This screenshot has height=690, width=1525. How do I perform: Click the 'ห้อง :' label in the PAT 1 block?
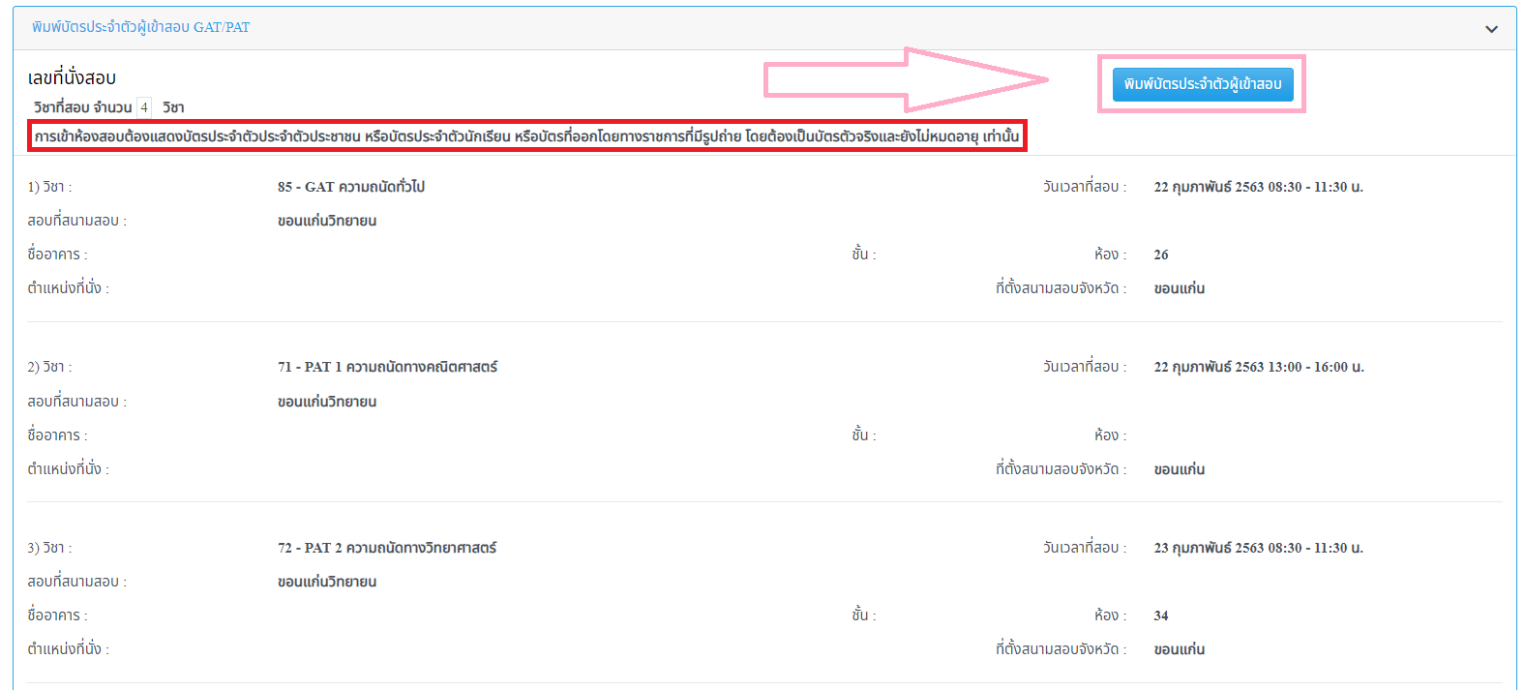tap(1110, 435)
